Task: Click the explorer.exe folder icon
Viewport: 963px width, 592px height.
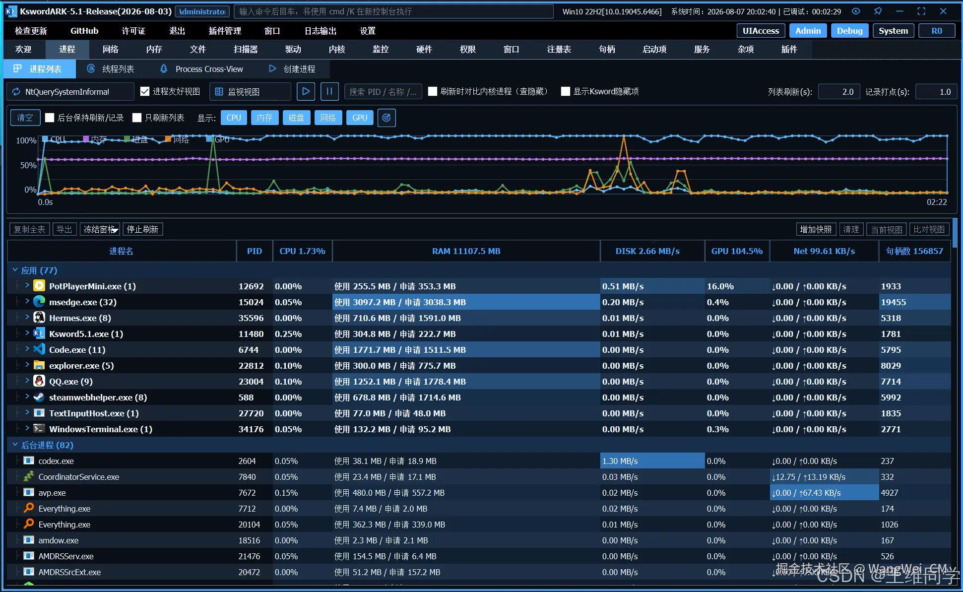Action: (x=39, y=365)
